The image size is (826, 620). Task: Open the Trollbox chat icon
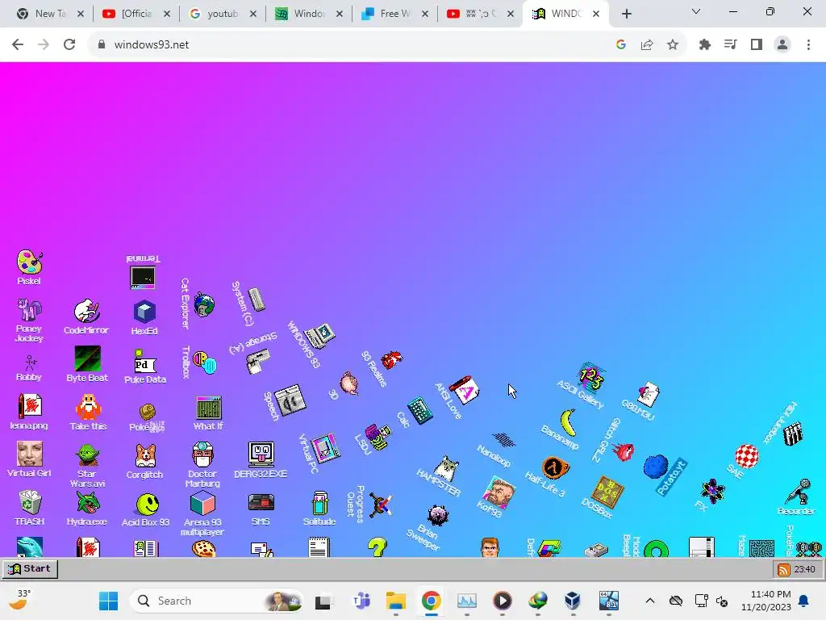click(x=205, y=362)
